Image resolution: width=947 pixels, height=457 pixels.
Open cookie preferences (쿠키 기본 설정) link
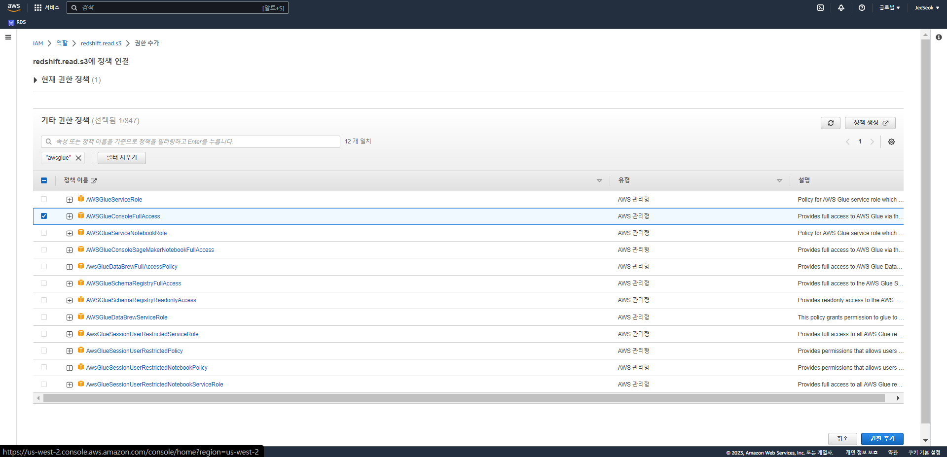924,453
